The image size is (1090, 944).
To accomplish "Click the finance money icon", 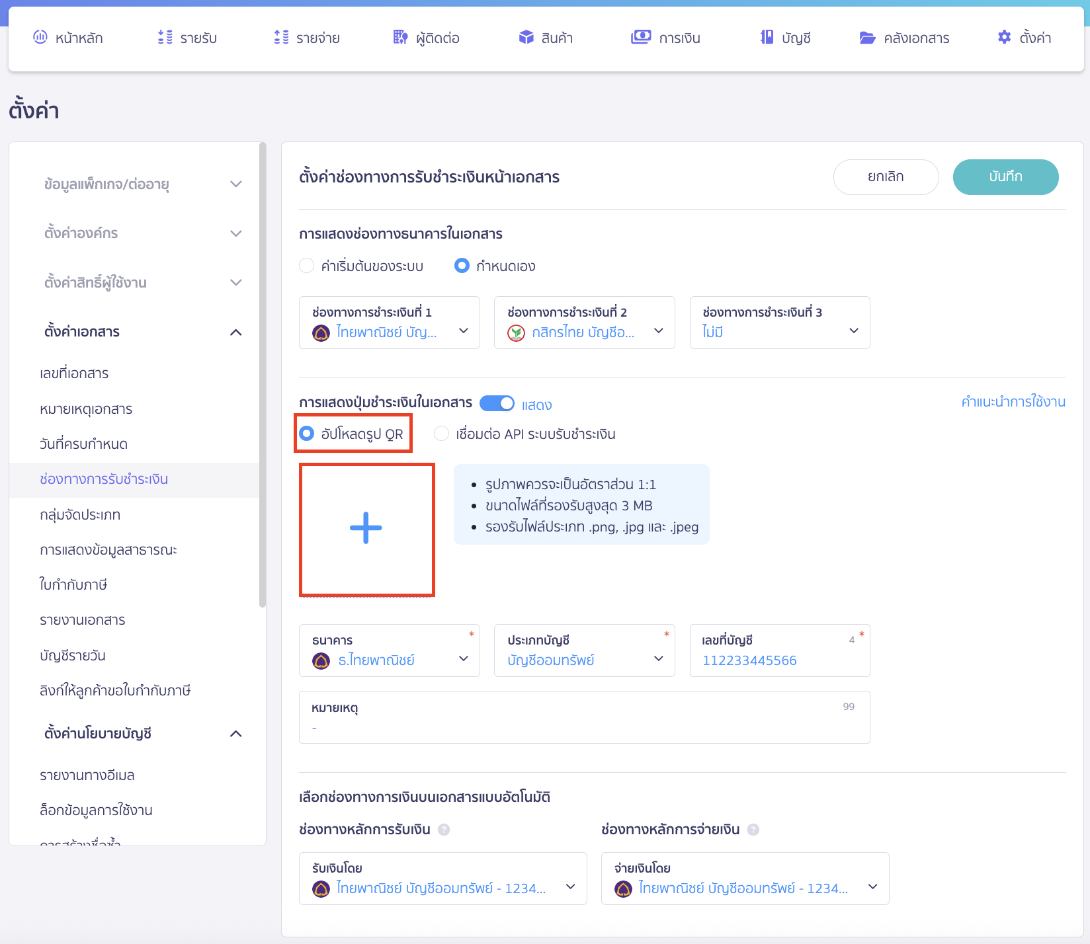I will 640,38.
